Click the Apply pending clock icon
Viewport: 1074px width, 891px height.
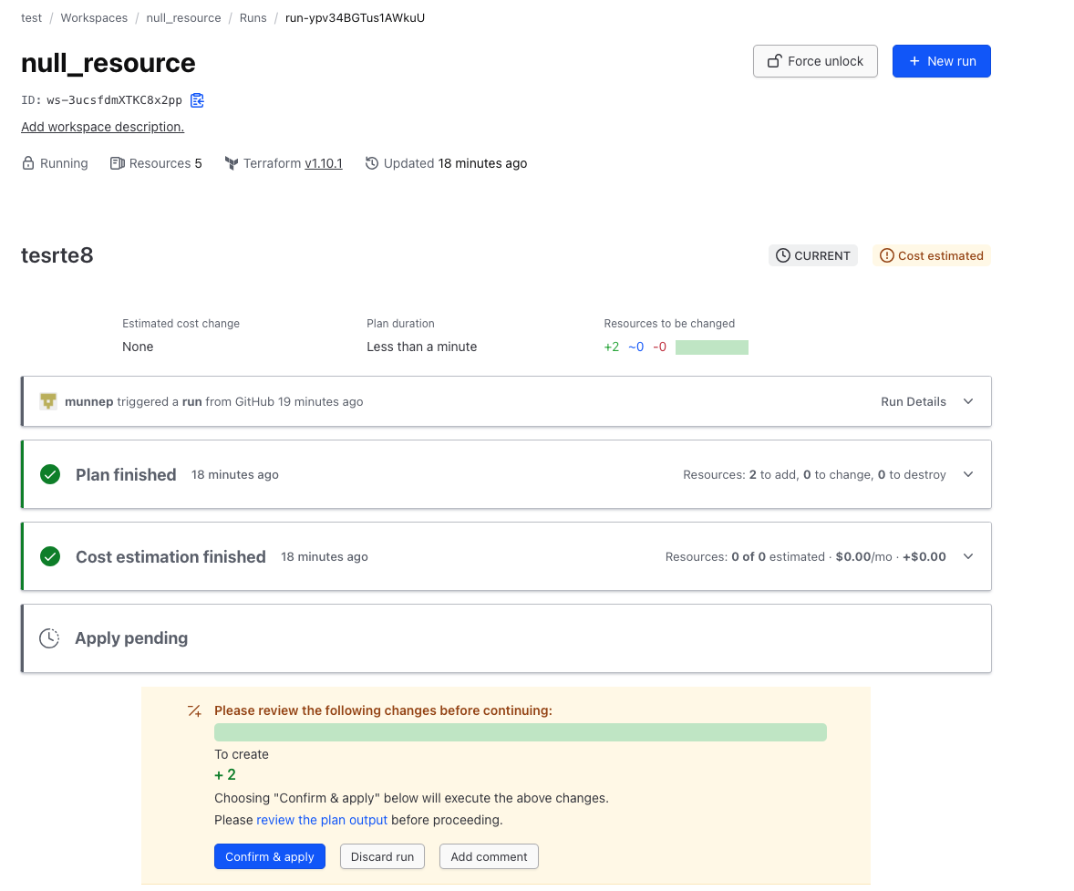(x=49, y=638)
